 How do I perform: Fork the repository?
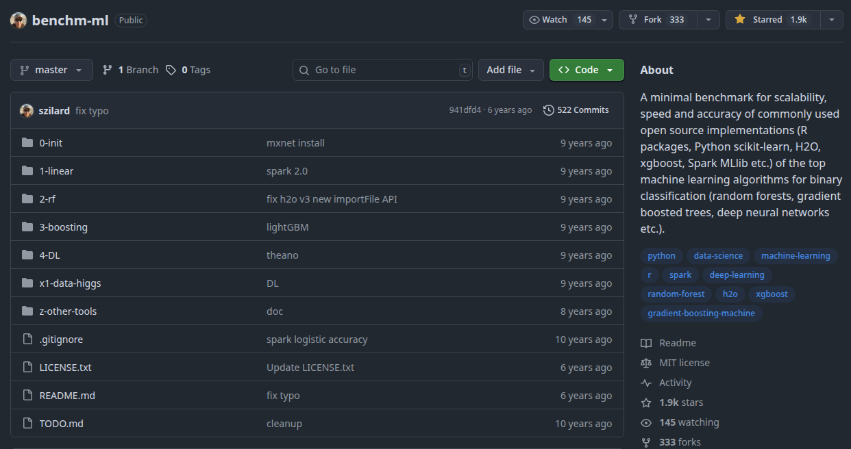[657, 20]
